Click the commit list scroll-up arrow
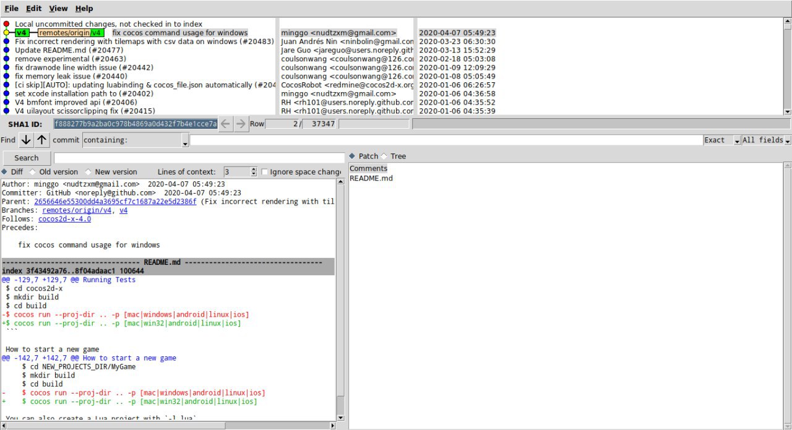Screen dimensions: 792x430 point(787,20)
